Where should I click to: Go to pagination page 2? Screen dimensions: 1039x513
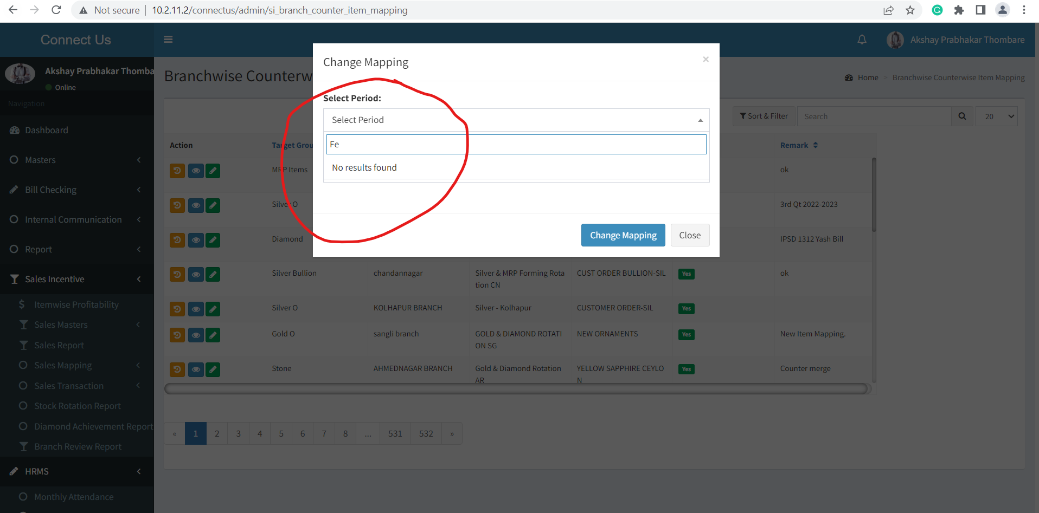point(217,433)
